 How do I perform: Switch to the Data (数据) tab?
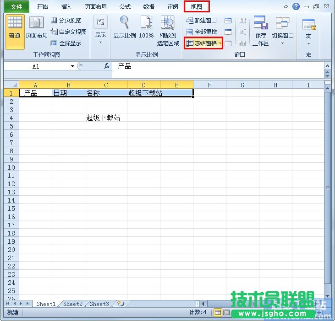(148, 7)
